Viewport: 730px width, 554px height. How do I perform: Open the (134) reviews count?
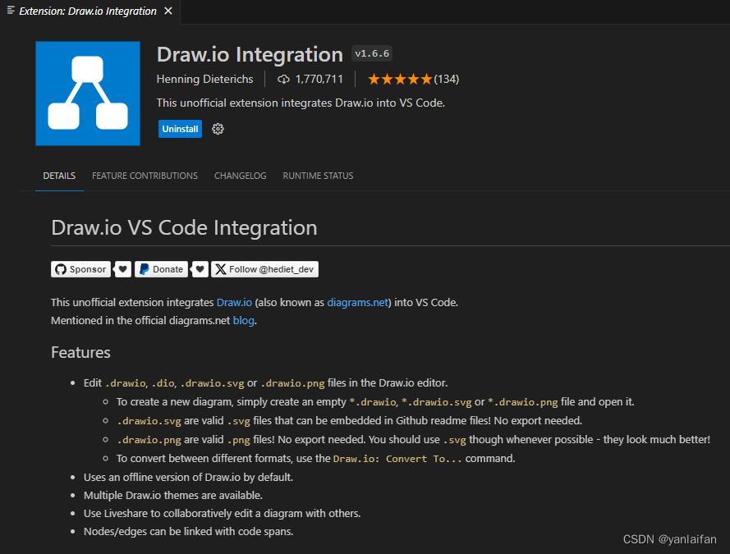(x=447, y=79)
